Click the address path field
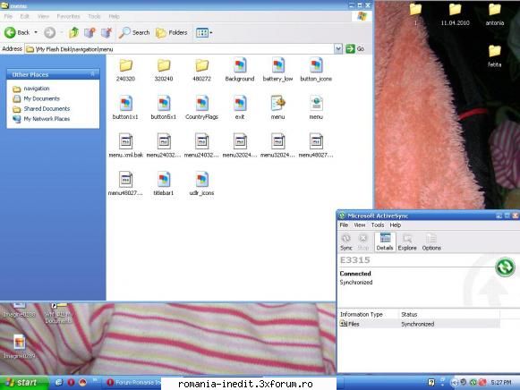This screenshot has width=520, height=390. tap(179, 49)
